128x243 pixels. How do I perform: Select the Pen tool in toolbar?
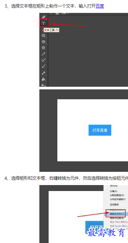[x=44, y=17]
